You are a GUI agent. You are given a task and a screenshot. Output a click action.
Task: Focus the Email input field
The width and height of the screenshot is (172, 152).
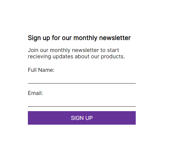click(82, 102)
